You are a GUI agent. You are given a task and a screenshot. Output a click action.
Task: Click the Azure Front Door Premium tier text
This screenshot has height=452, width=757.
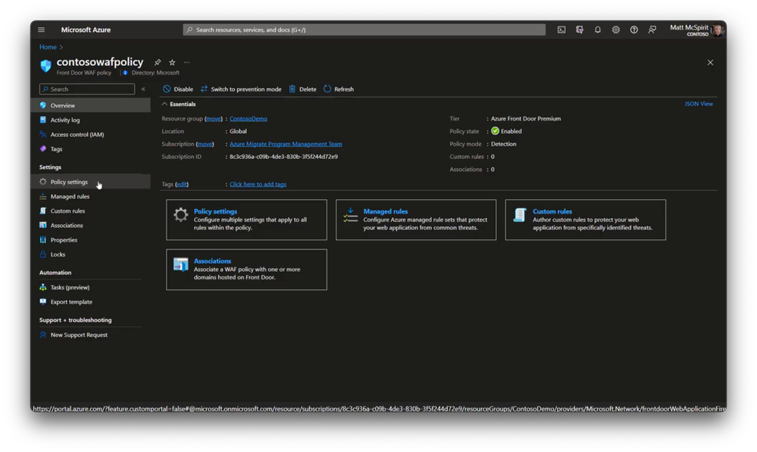click(526, 119)
